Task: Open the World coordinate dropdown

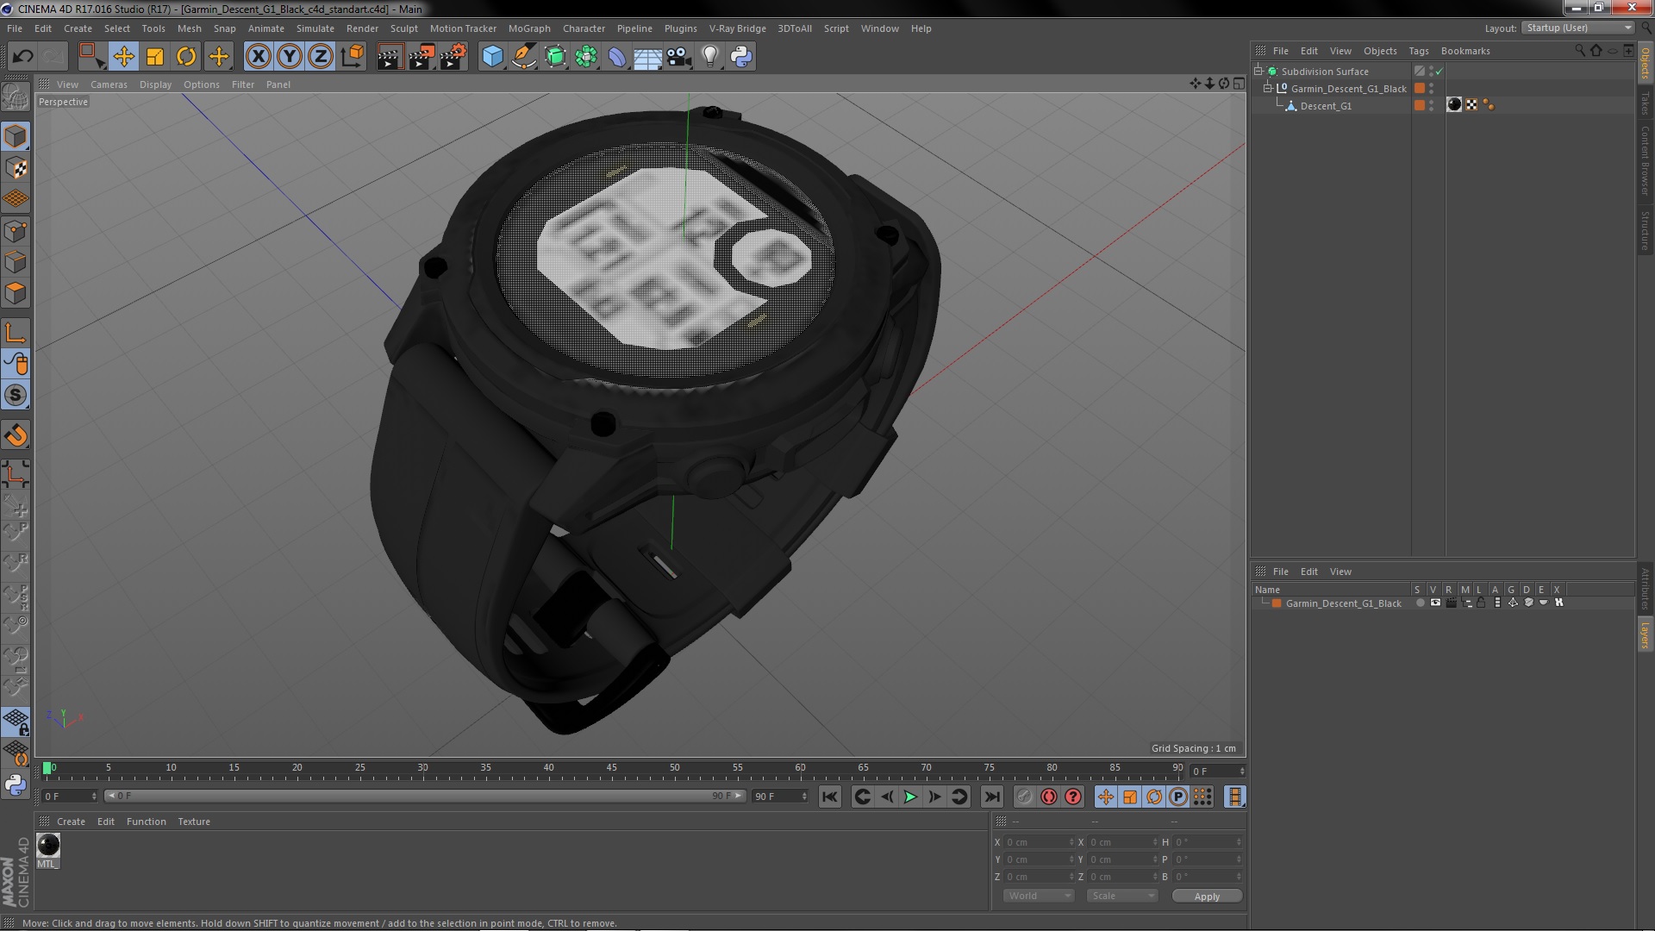Action: 1039,896
